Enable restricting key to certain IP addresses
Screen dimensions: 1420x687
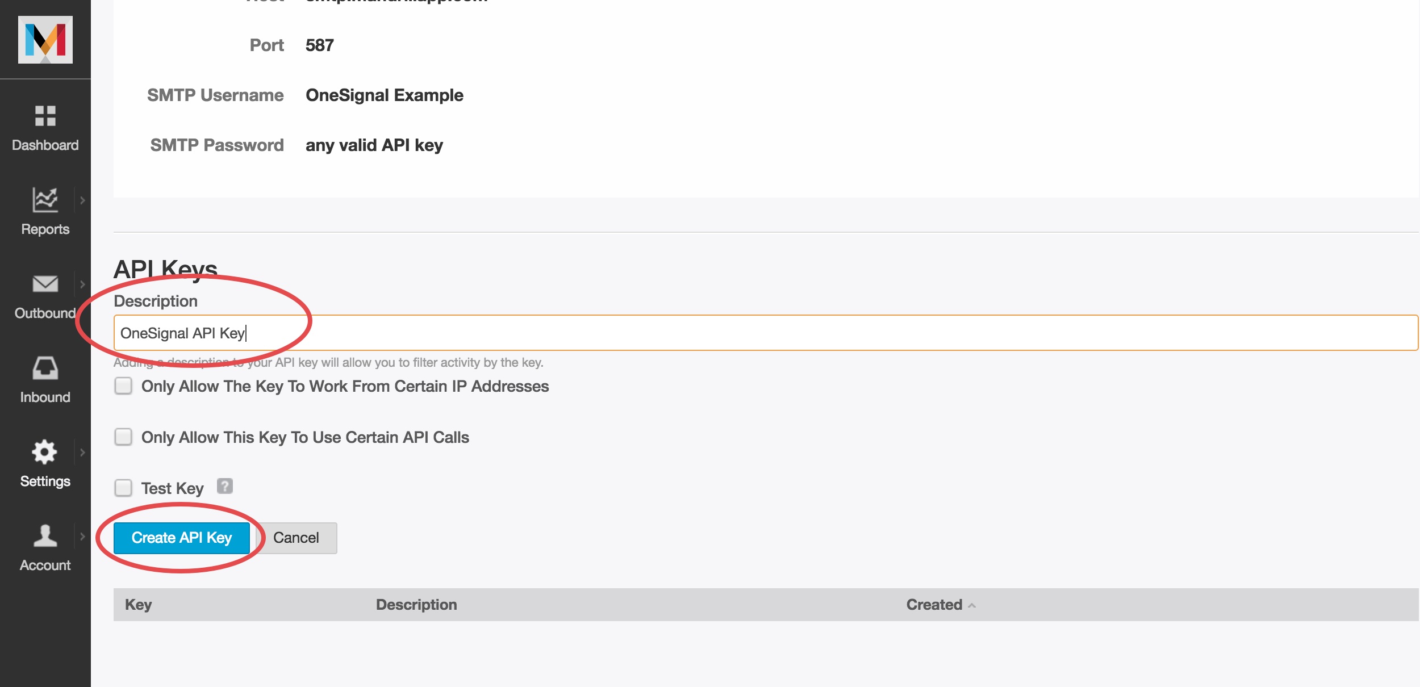(x=123, y=386)
